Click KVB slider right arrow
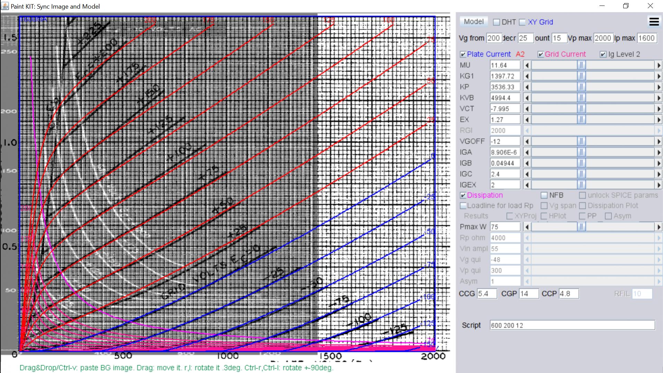The image size is (663, 373). pyautogui.click(x=659, y=98)
